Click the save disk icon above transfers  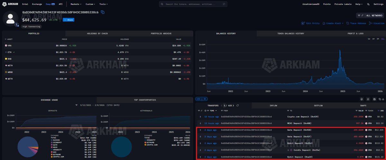point(375,99)
